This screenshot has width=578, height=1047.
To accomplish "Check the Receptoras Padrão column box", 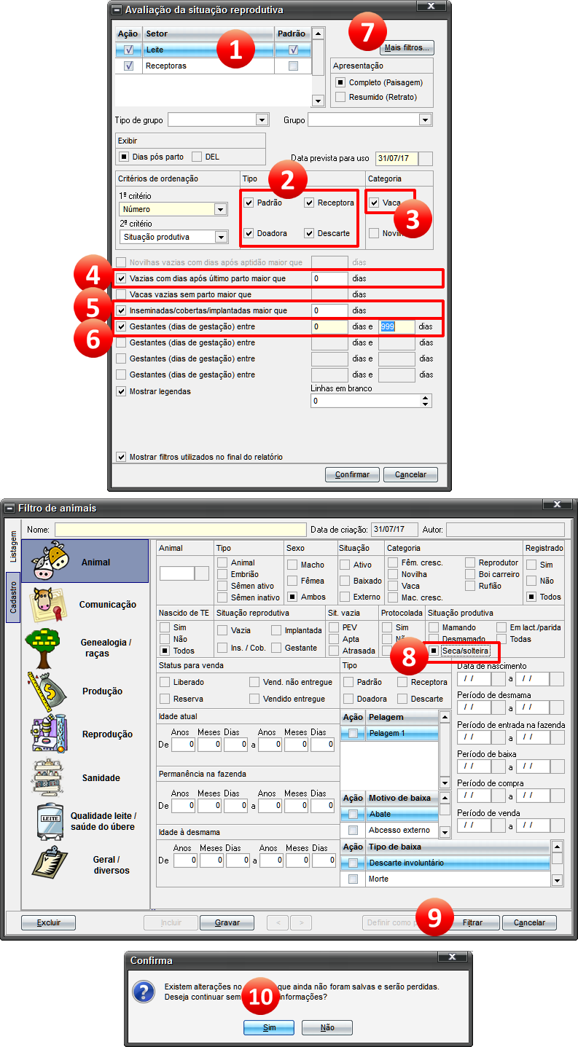I will pos(293,66).
